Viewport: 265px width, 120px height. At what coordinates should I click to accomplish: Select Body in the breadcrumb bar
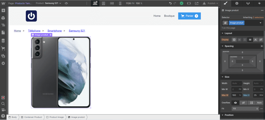click(x=13, y=117)
